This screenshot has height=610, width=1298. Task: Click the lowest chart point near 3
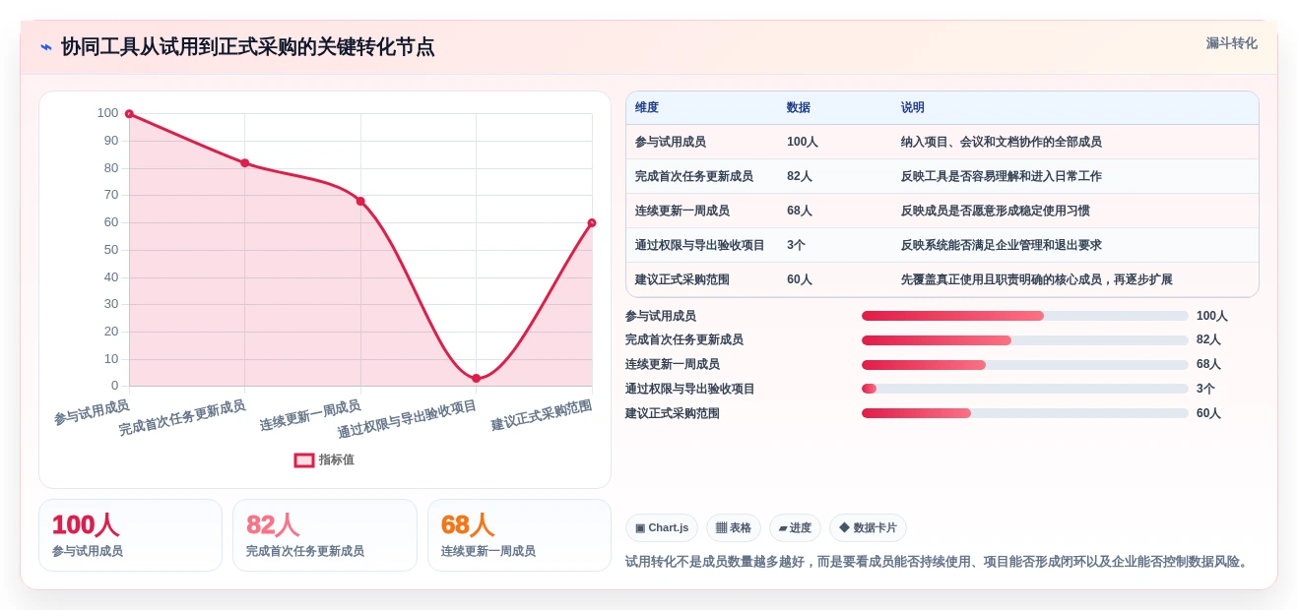(x=477, y=378)
